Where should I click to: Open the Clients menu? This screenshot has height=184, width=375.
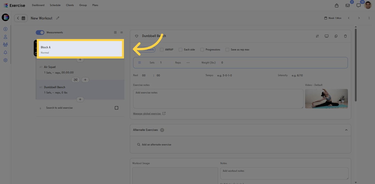[x=70, y=5]
